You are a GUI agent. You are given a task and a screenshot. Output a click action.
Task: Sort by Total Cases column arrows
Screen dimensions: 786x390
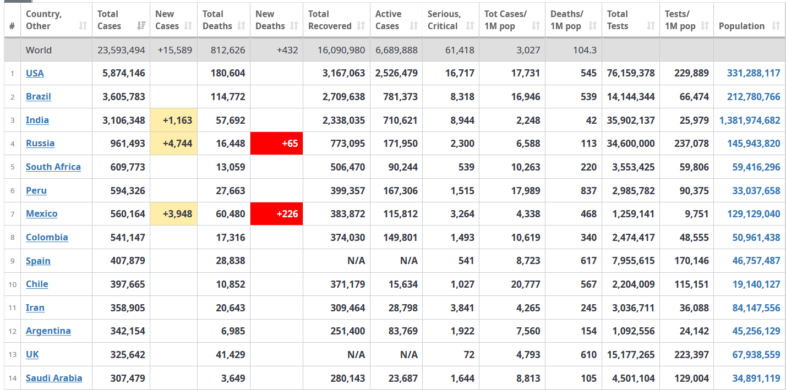tap(141, 26)
